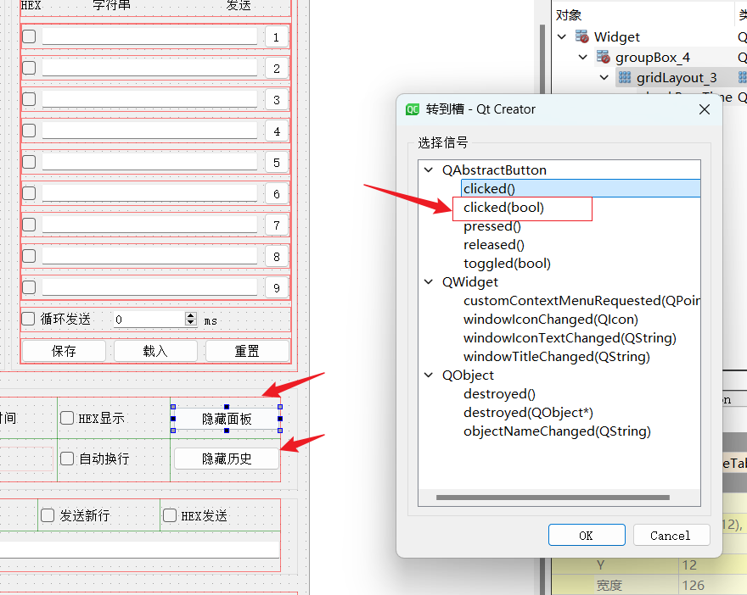Select customContextMenuRequested signal

click(581, 301)
